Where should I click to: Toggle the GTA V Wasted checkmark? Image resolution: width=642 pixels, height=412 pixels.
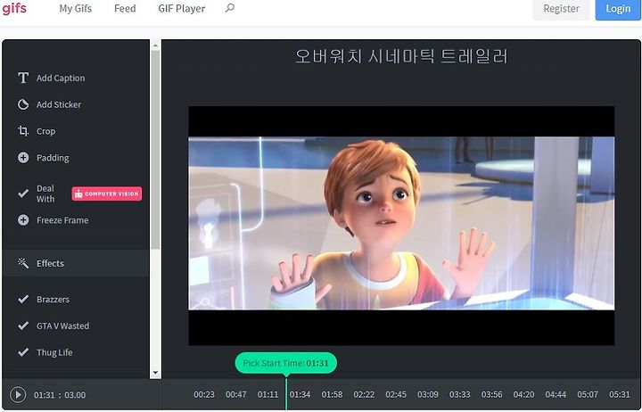[x=23, y=326]
